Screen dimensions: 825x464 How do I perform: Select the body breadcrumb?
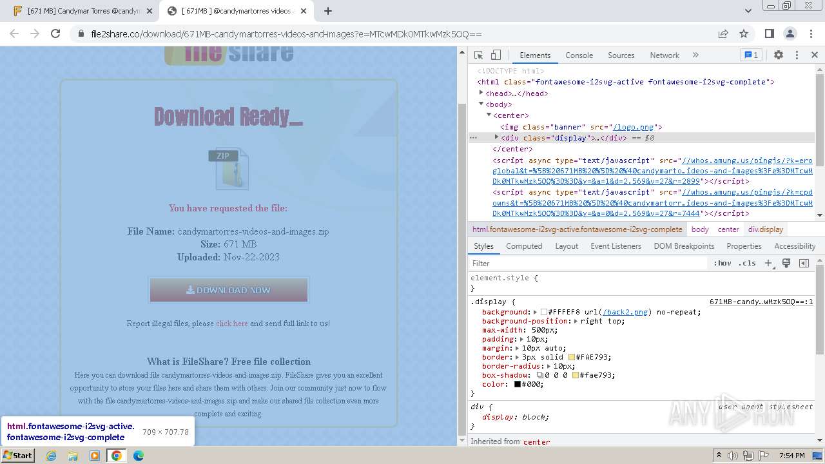700,229
